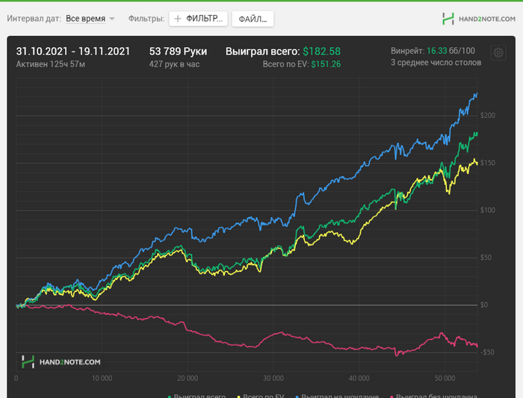Click the + ФИЛЬТР... add filter button
This screenshot has height=398, width=523.
pos(198,19)
